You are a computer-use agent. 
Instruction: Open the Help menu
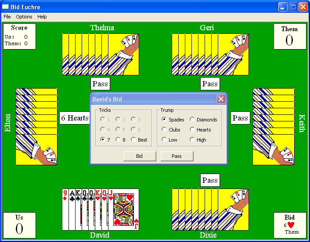(x=42, y=17)
